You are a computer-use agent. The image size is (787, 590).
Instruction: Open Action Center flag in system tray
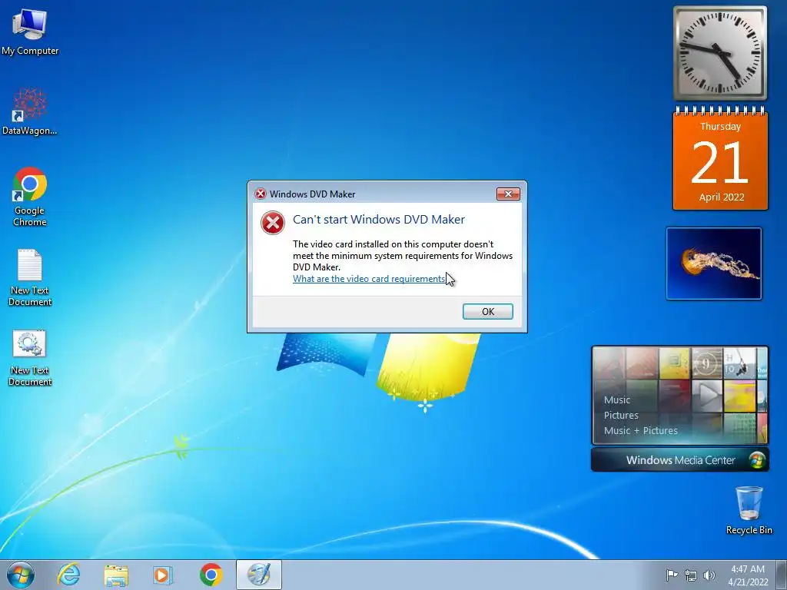pos(672,575)
